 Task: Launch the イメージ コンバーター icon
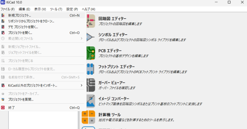91,101
